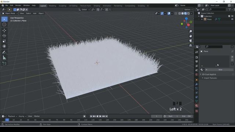
Task: Open the Global orientation dropdown
Action: tap(84, 10)
